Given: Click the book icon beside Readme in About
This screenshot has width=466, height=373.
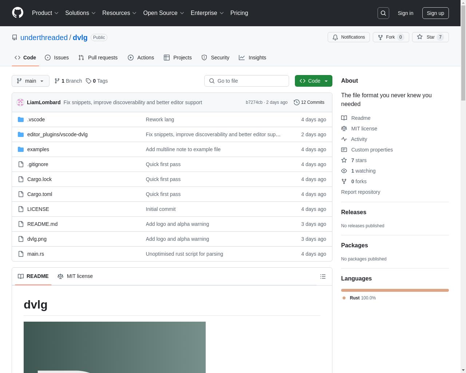Looking at the screenshot, I should coord(344,118).
